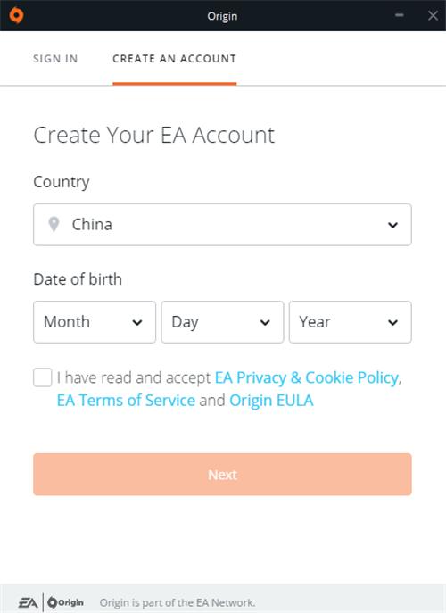Click the Country dropdown chevron arrow
The height and width of the screenshot is (613, 446).
[x=392, y=225]
